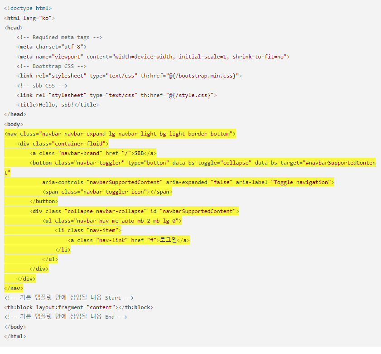Click the 'Bootstrap CSS' comment line
The image size is (381, 354).
52,66
